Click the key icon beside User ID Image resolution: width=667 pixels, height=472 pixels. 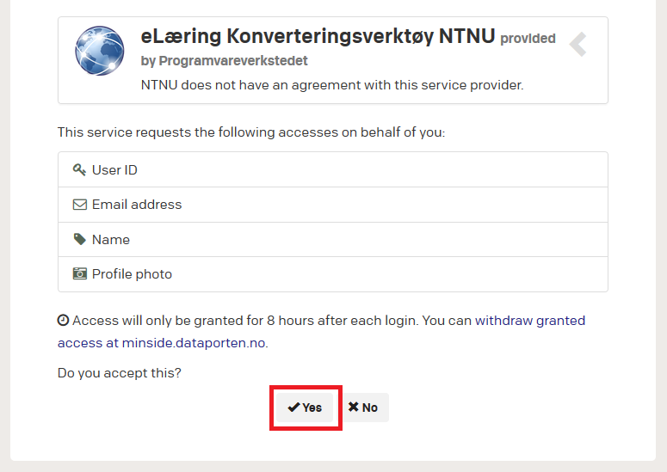pyautogui.click(x=79, y=169)
